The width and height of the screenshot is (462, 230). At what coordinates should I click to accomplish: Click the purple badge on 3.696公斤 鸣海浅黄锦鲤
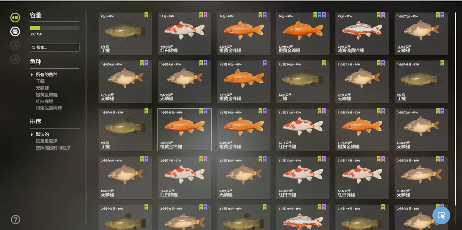point(383,15)
